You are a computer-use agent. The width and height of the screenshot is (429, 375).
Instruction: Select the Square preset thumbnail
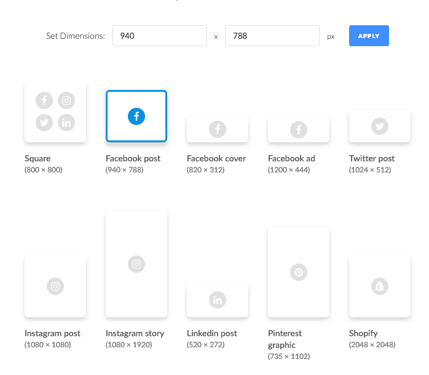point(55,111)
